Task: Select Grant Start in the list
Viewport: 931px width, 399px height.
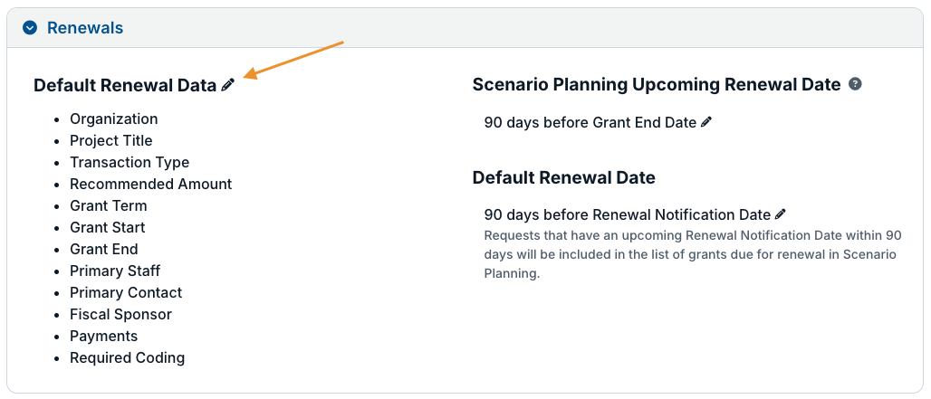Action: pos(108,228)
